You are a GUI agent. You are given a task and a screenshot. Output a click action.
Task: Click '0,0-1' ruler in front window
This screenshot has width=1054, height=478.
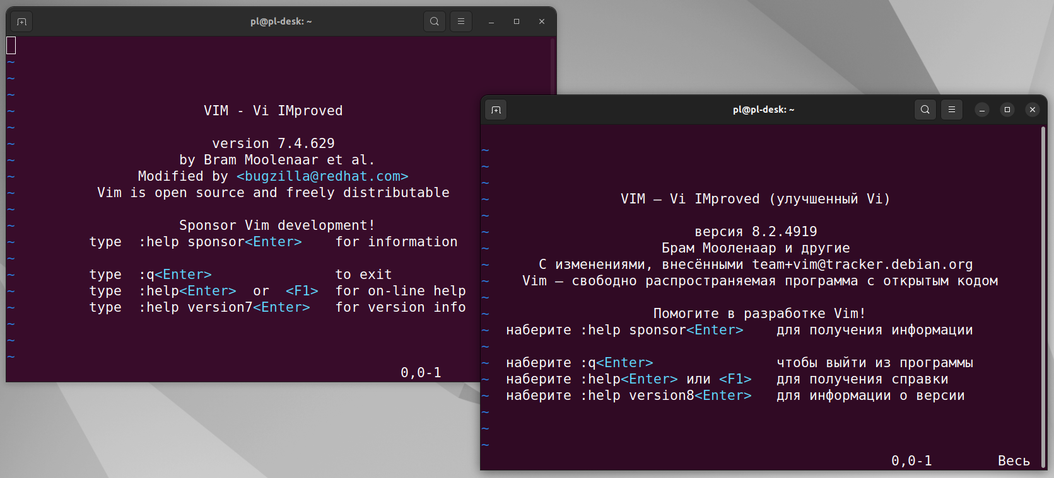pos(911,461)
